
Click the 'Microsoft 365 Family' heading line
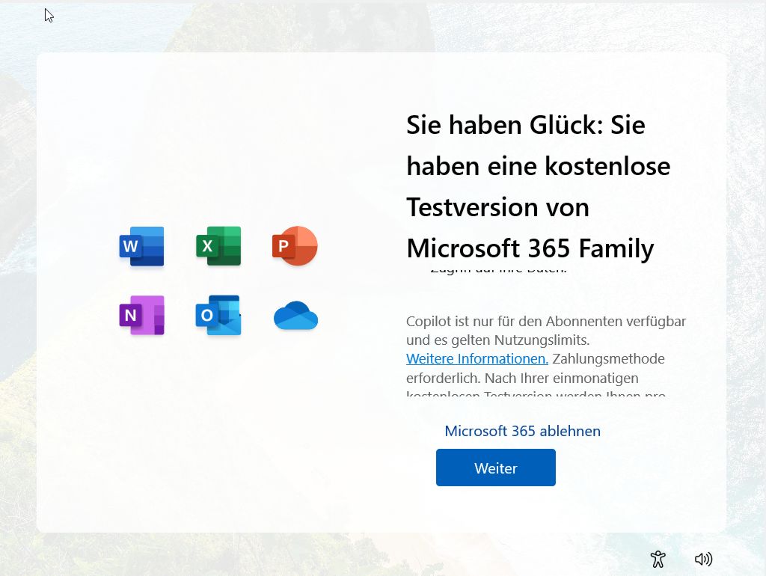530,247
